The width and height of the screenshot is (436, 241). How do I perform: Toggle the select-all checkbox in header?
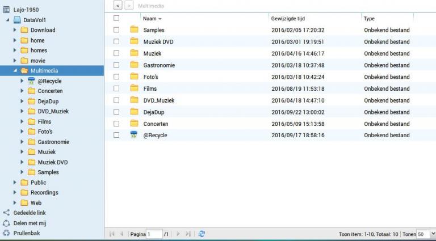point(116,18)
